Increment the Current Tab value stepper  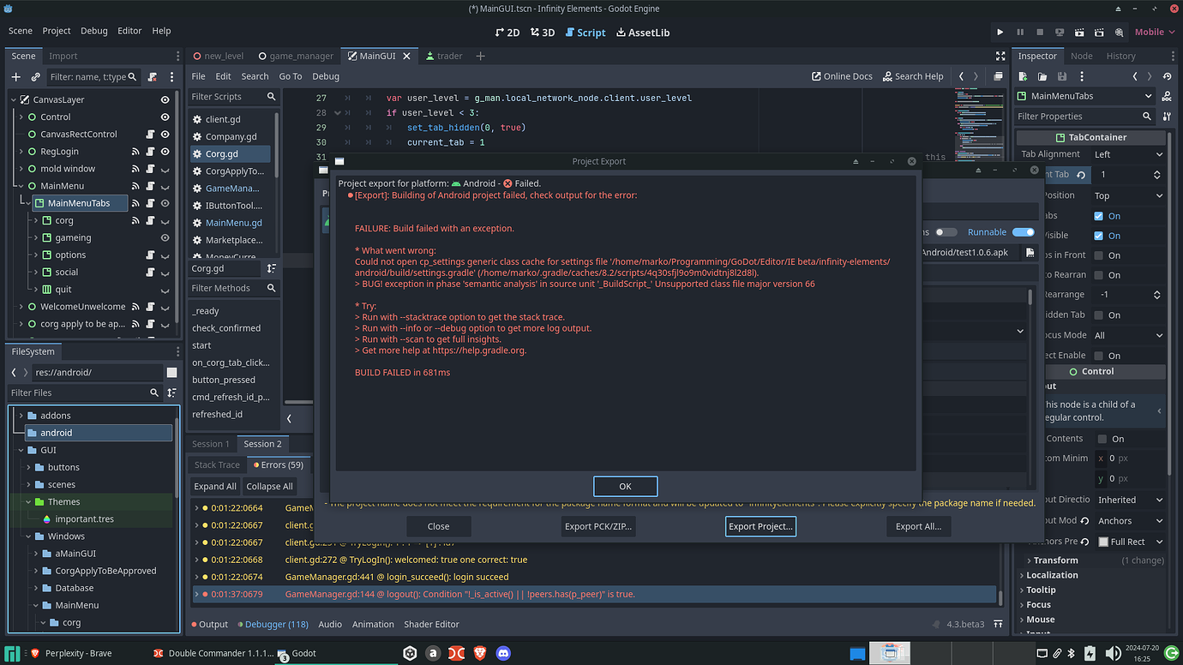tap(1156, 171)
